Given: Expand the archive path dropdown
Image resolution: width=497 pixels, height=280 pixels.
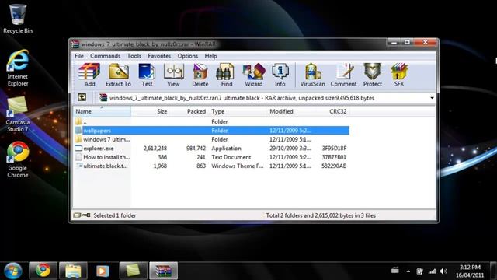Looking at the screenshot, I should 432,98.
